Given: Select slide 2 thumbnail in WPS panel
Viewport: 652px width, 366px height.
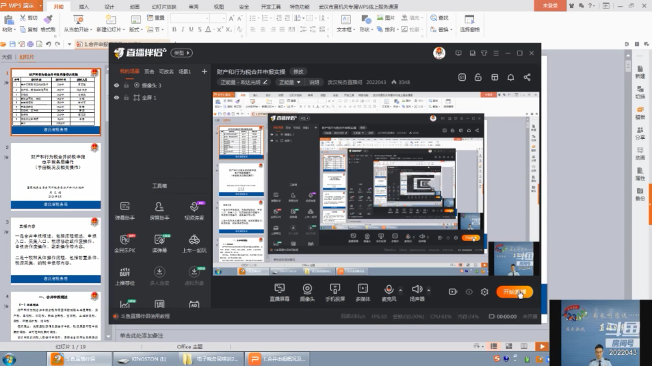Looking at the screenshot, I should [x=55, y=176].
